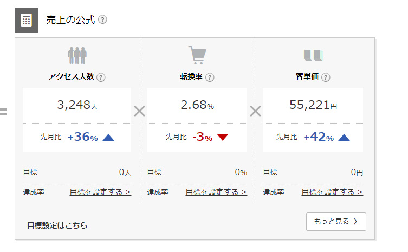This screenshot has height=252, width=408.
Task: Expand details via chevron on もっと見る
Action: coord(355,222)
